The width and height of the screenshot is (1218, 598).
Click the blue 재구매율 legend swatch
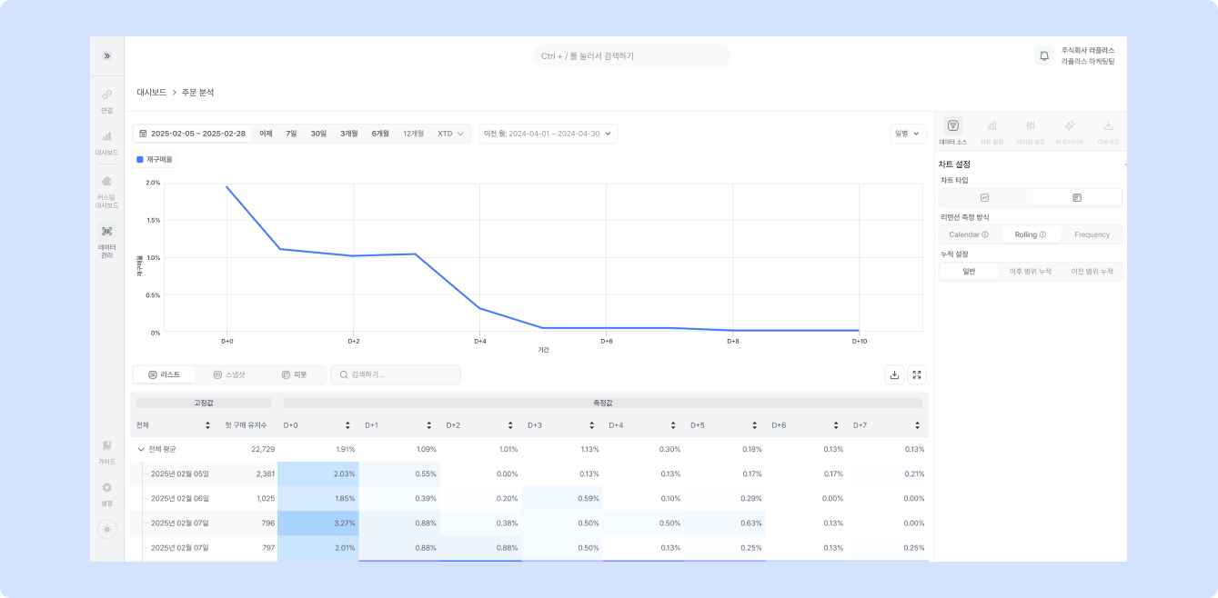[x=139, y=159]
